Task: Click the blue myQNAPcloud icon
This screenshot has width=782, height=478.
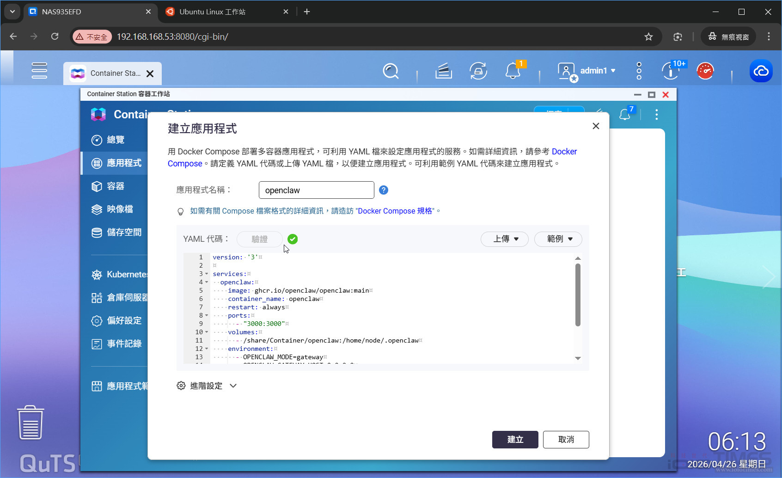Action: (x=761, y=71)
